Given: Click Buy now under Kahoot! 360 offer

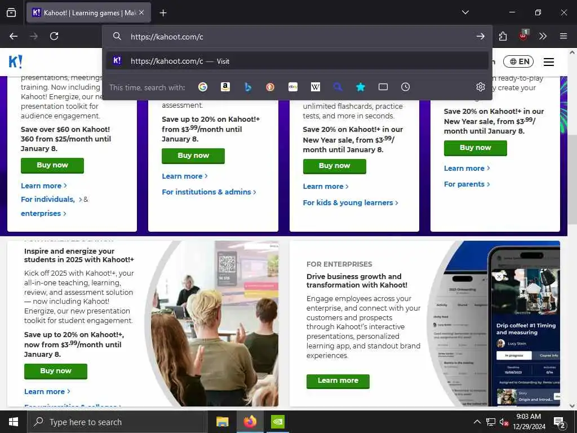Looking at the screenshot, I should pos(52,165).
